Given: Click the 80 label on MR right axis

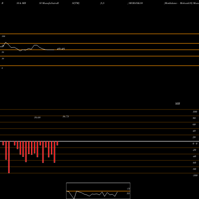Looking at the screenshot, I should point(194,118).
